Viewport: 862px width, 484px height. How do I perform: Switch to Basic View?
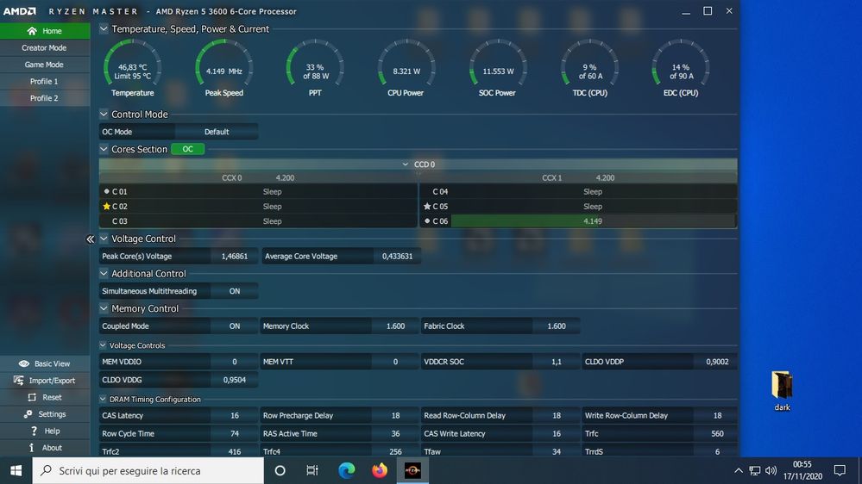coord(45,363)
